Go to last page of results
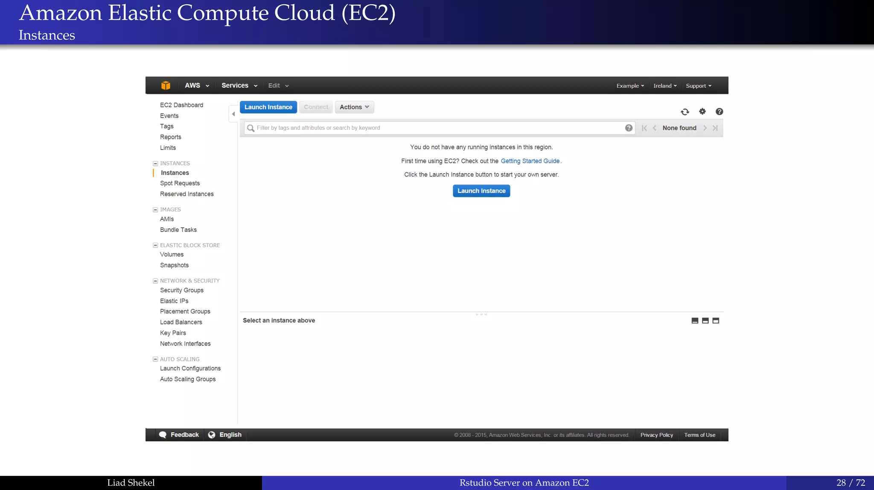The image size is (874, 490). point(715,128)
